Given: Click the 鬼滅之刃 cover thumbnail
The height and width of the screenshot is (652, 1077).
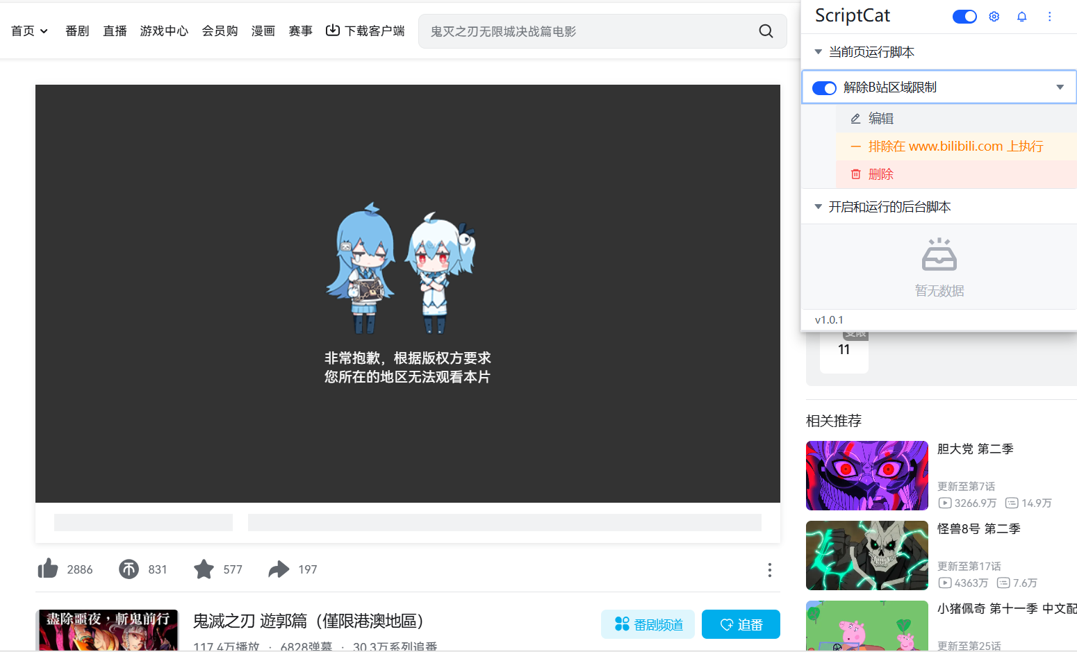Looking at the screenshot, I should coord(107,630).
